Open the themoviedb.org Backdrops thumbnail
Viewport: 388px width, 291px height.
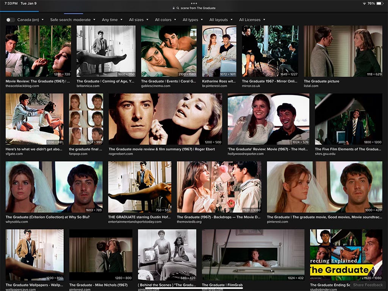pos(219,187)
